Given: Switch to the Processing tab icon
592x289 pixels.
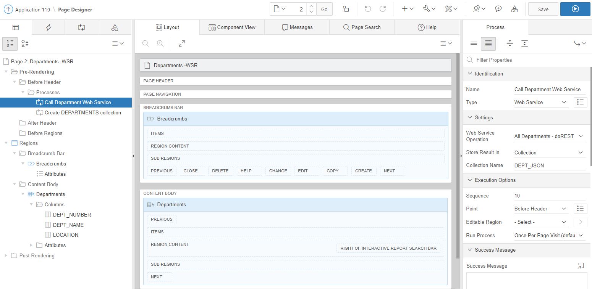Looking at the screenshot, I should click(x=81, y=27).
